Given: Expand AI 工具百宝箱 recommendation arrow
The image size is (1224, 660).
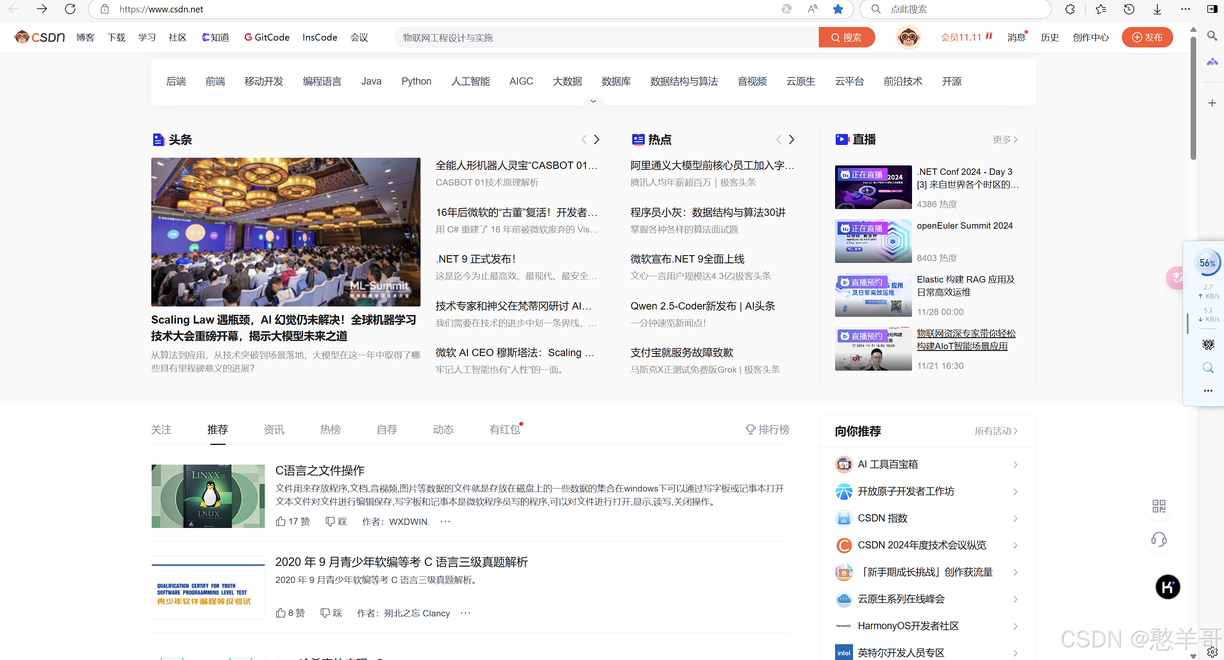Looking at the screenshot, I should point(1015,465).
